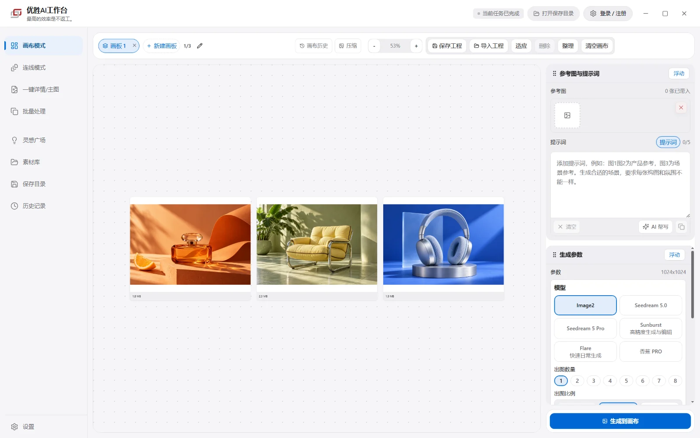The width and height of the screenshot is (700, 438).
Task: Click 导入工程 to import project
Action: [x=489, y=46]
